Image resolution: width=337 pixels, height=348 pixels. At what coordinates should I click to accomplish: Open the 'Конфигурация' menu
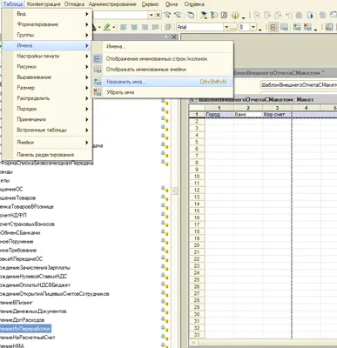click(44, 4)
